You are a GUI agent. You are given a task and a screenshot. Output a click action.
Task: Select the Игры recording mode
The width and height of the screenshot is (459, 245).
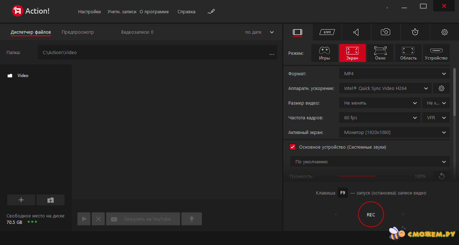click(324, 53)
